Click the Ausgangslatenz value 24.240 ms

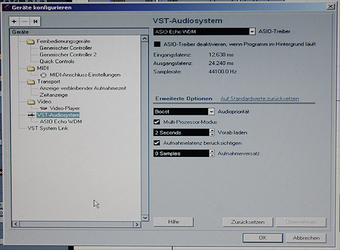[x=221, y=63]
